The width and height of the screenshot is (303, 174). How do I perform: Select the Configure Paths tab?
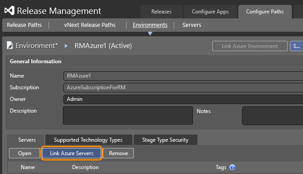pyautogui.click(x=265, y=12)
